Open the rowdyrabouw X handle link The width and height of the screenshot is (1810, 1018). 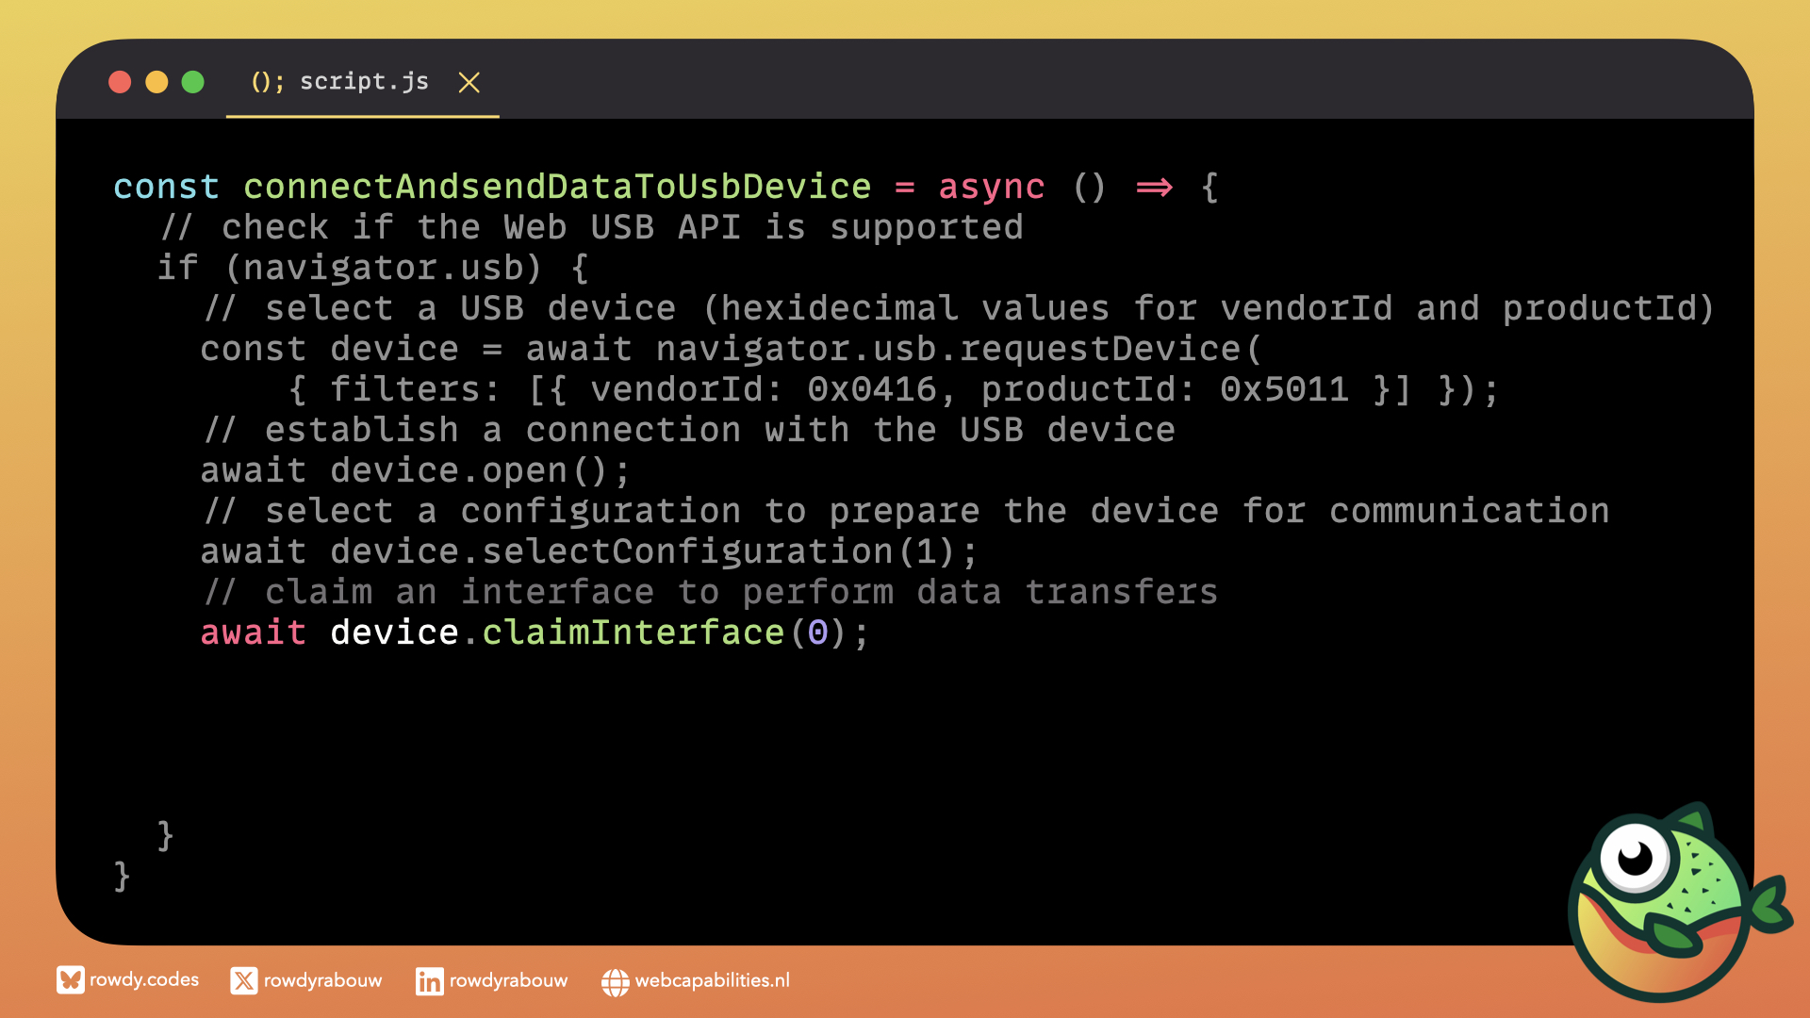pyautogui.click(x=322, y=981)
